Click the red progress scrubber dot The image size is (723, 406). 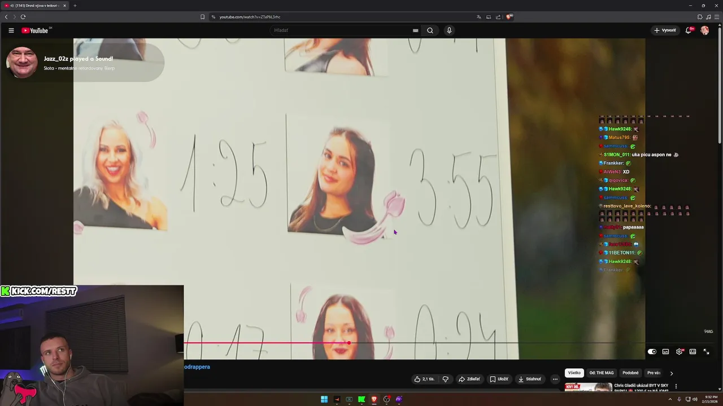[349, 343]
